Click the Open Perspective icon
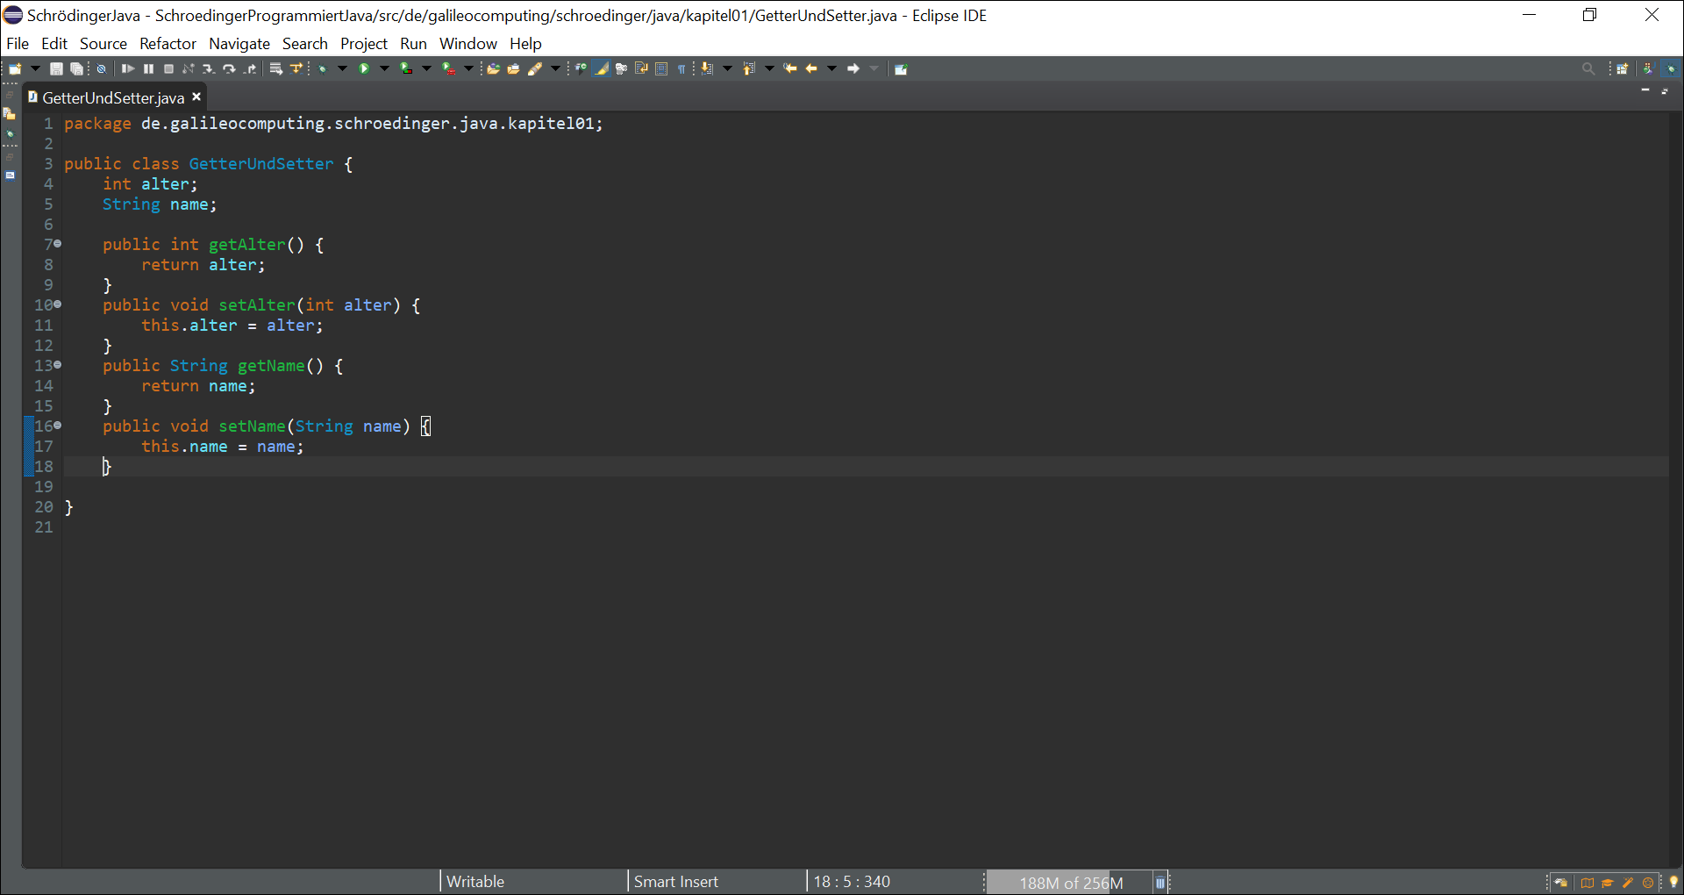The image size is (1684, 895). 1623,68
